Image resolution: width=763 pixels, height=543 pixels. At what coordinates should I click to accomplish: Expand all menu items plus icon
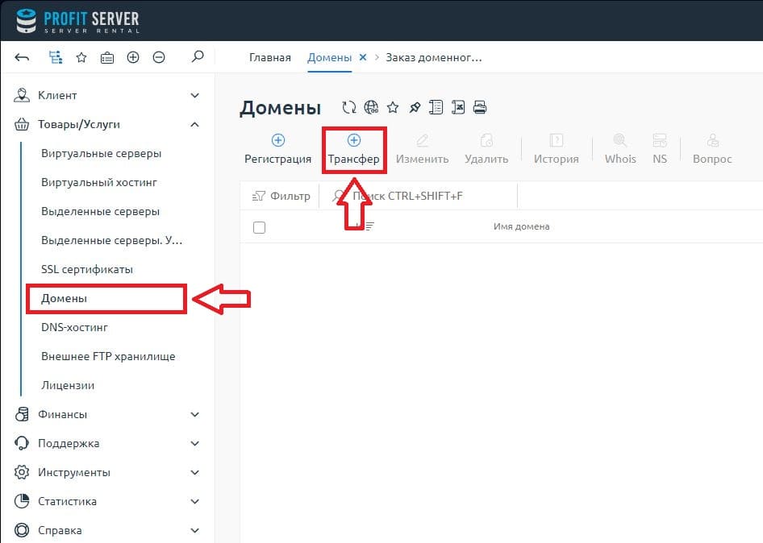tap(133, 57)
